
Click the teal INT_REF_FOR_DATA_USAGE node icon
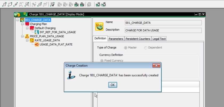point(37,32)
